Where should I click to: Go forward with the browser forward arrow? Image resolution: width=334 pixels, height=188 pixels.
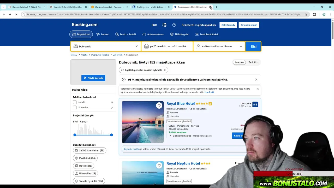tap(10, 14)
